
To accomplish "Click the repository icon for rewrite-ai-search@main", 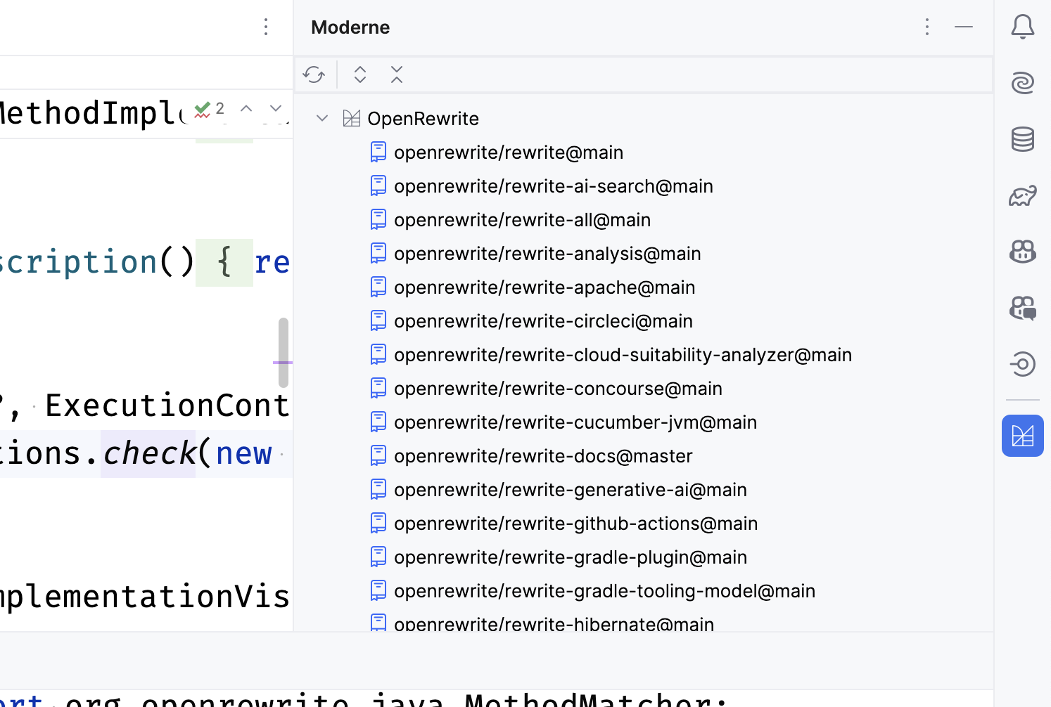I will click(x=378, y=186).
